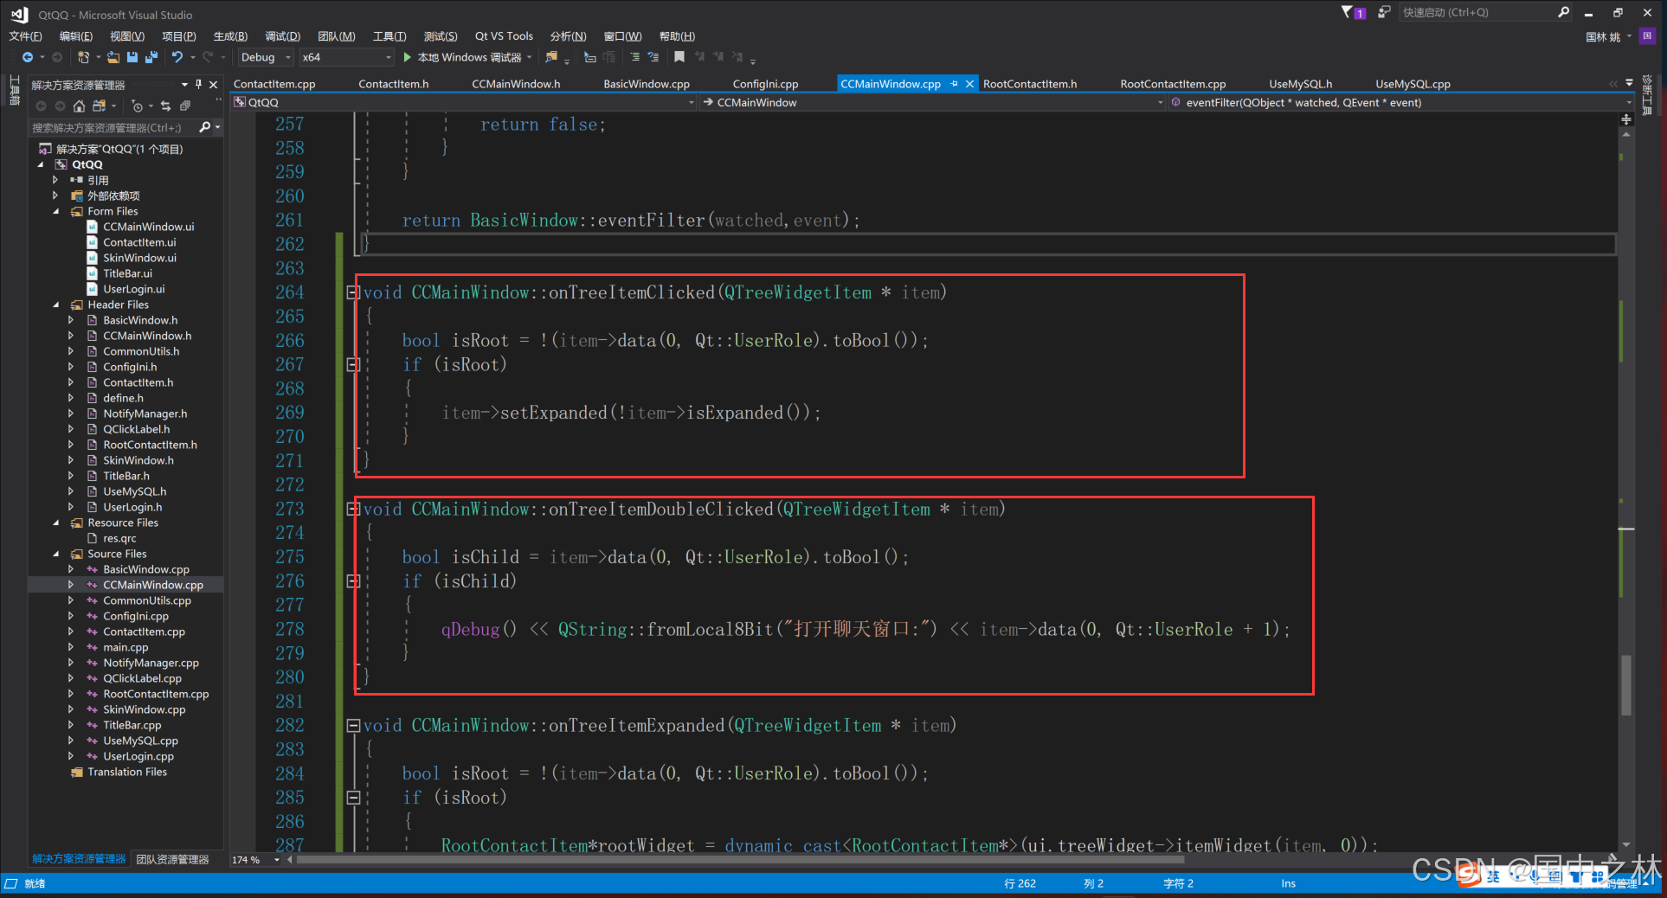The width and height of the screenshot is (1667, 898).
Task: Collapse the onTreeItemClicked function fold
Action: click(353, 292)
